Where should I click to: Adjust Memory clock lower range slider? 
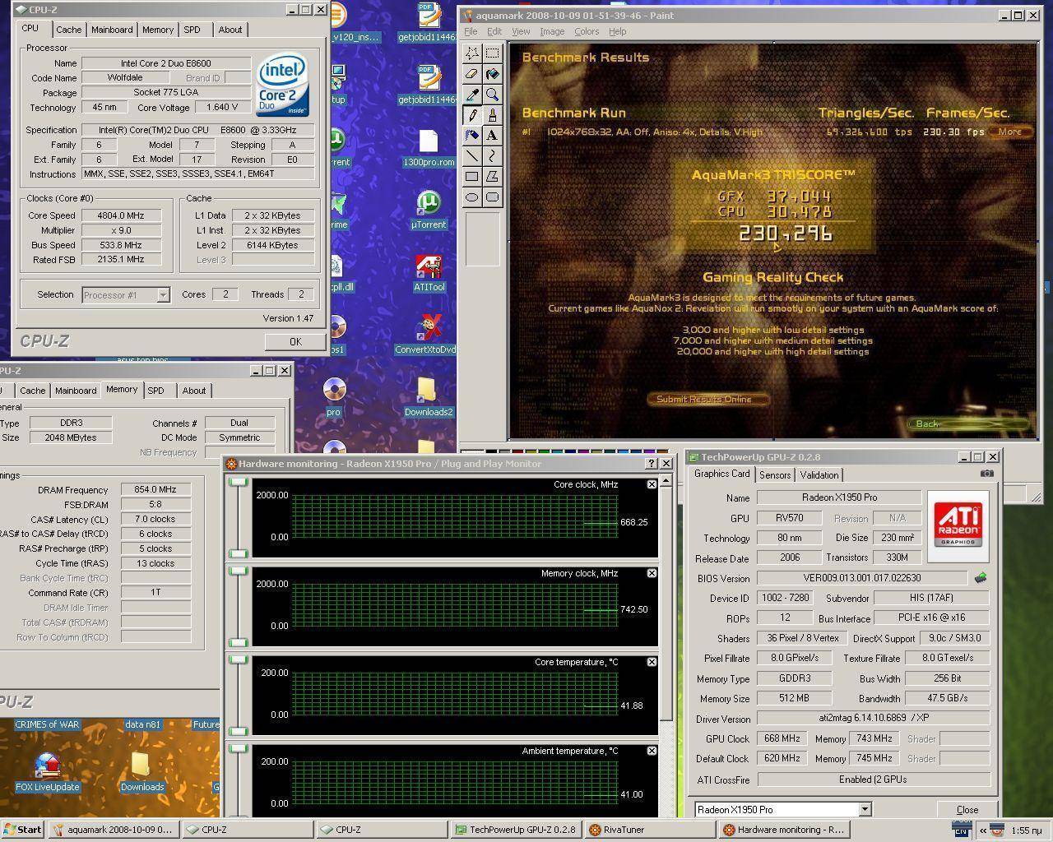(239, 643)
